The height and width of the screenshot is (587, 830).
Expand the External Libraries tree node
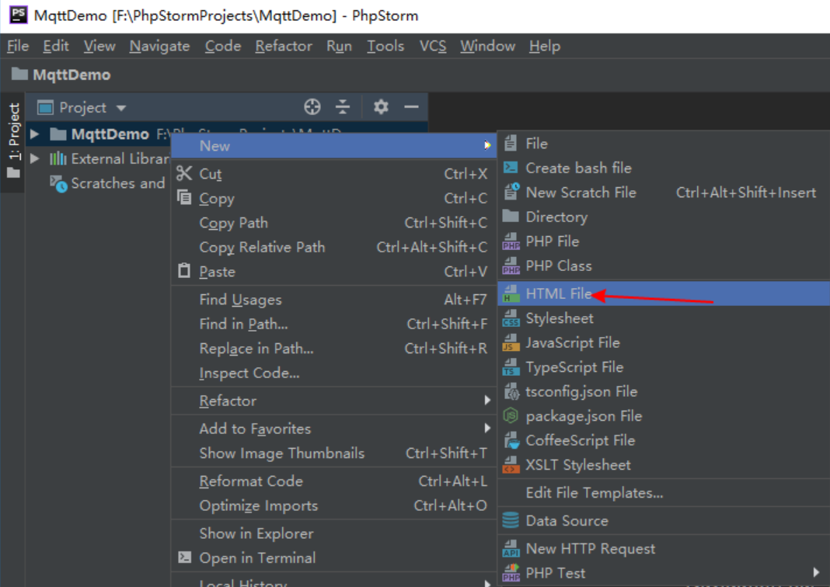[34, 158]
